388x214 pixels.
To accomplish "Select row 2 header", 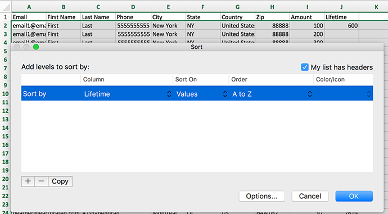I will tap(6, 25).
